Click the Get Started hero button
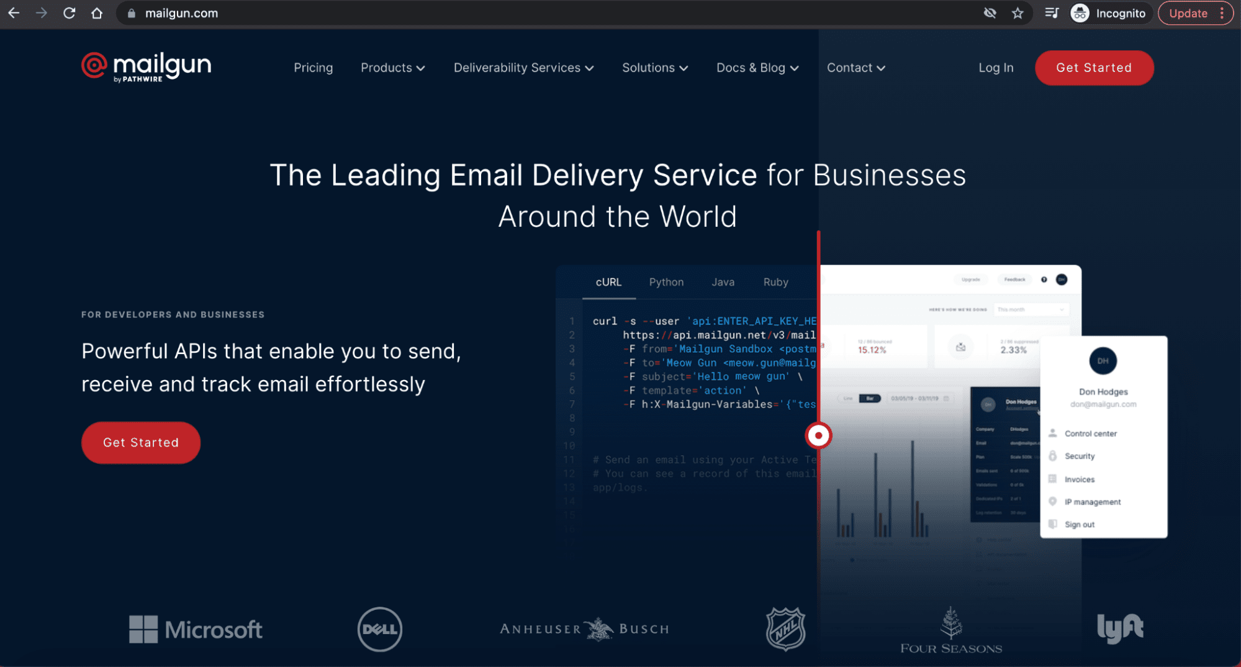The width and height of the screenshot is (1241, 667). [x=140, y=442]
